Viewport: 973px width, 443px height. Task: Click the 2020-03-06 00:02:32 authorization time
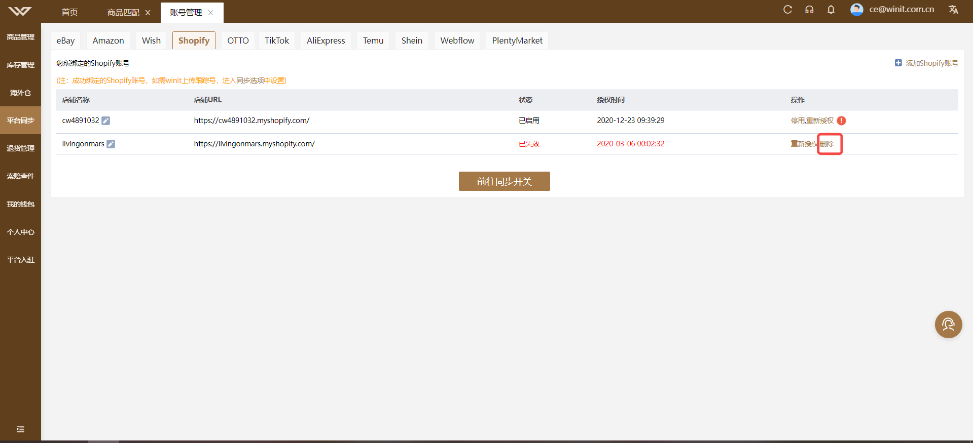click(x=631, y=144)
